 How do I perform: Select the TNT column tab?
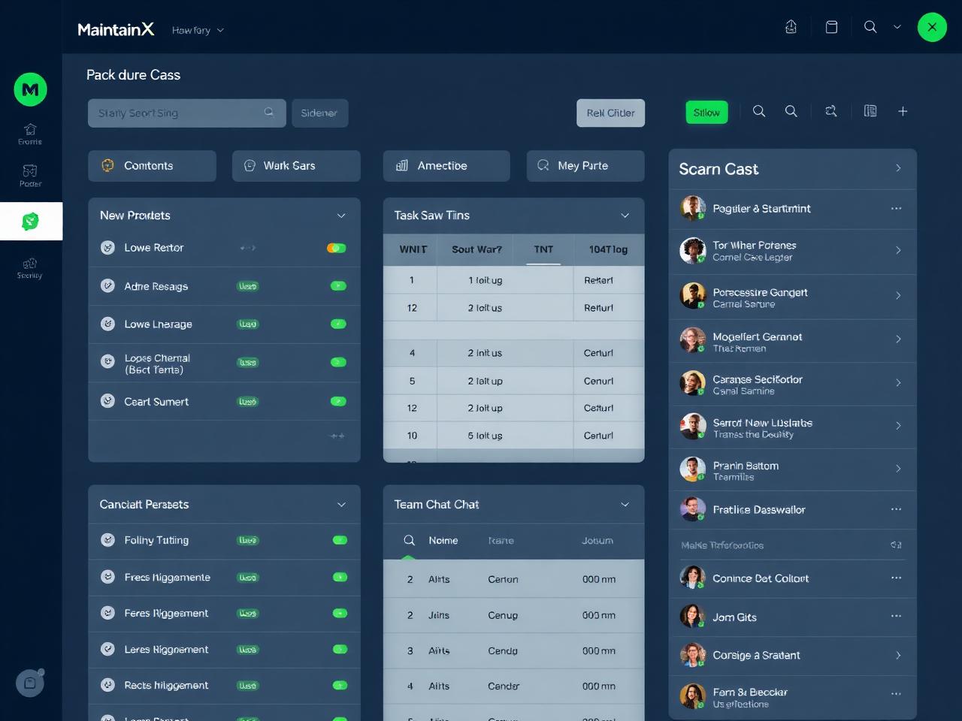543,249
